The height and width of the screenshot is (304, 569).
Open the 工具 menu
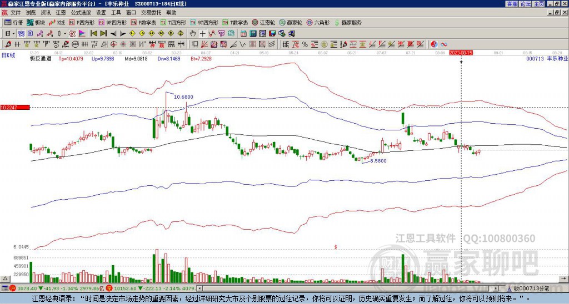(x=116, y=13)
